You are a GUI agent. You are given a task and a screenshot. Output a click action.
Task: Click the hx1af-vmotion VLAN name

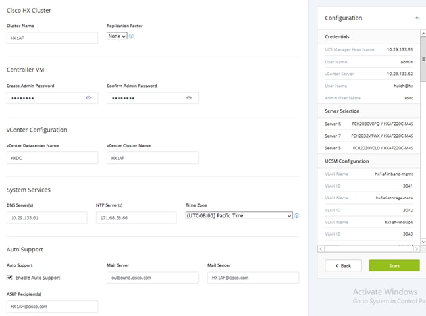[398, 222]
